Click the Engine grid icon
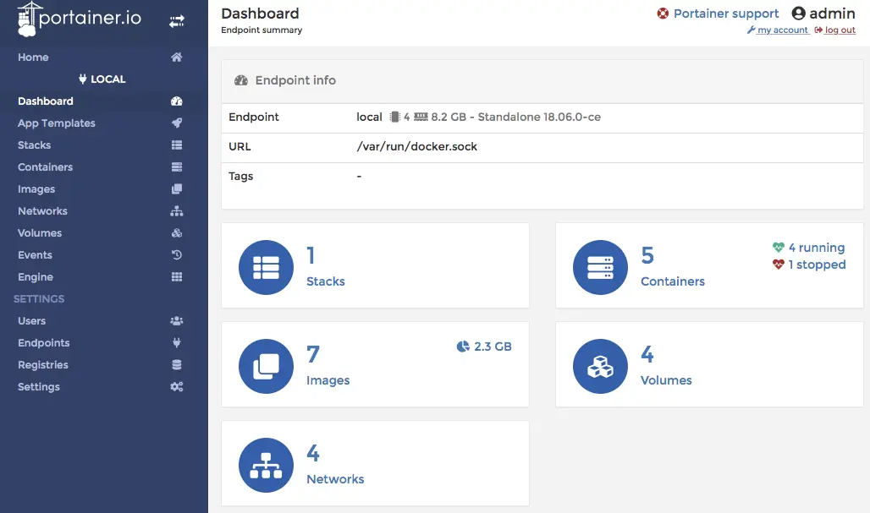 coord(176,277)
